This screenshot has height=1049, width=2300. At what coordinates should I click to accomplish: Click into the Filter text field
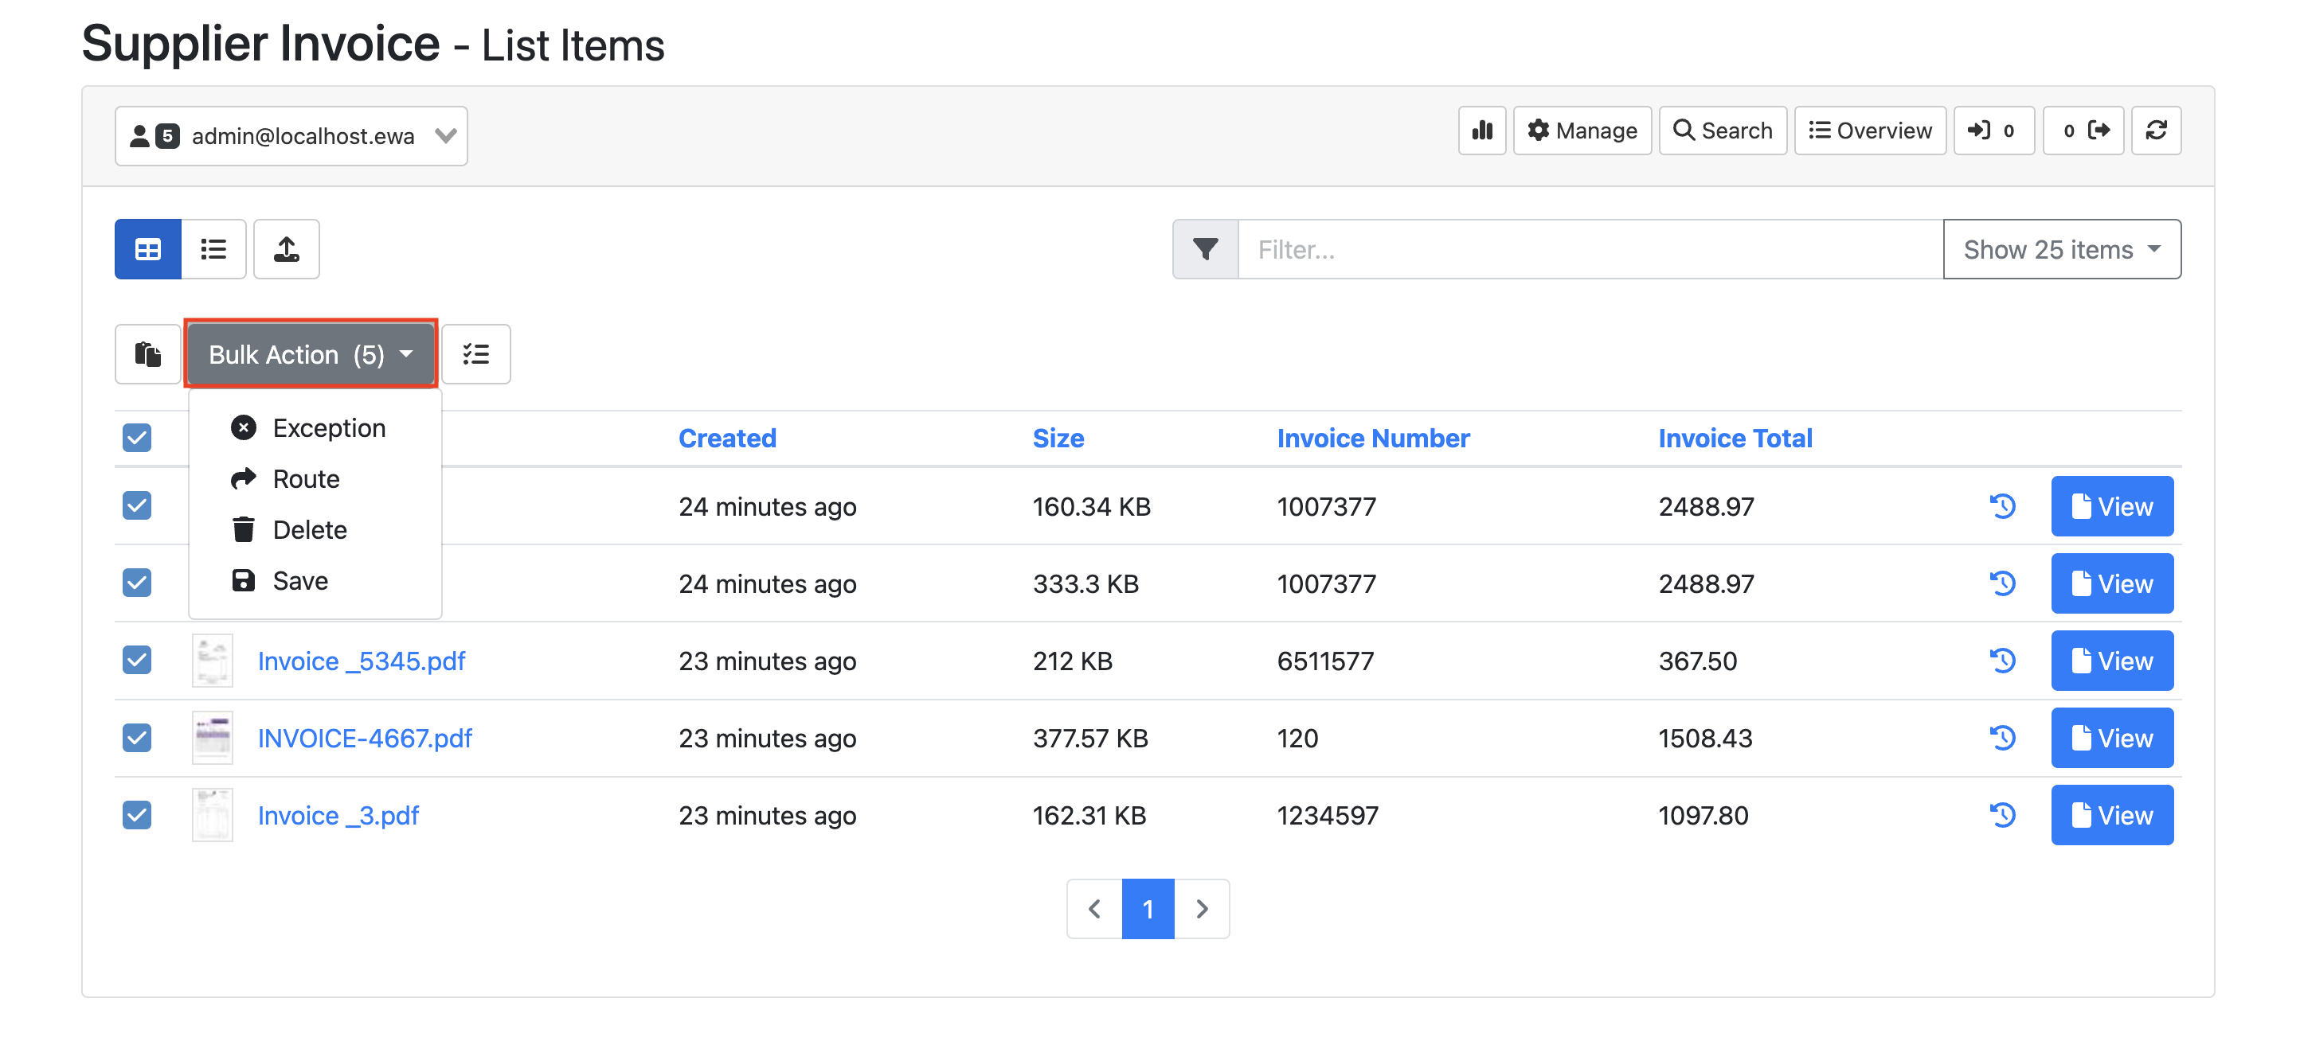click(1590, 249)
